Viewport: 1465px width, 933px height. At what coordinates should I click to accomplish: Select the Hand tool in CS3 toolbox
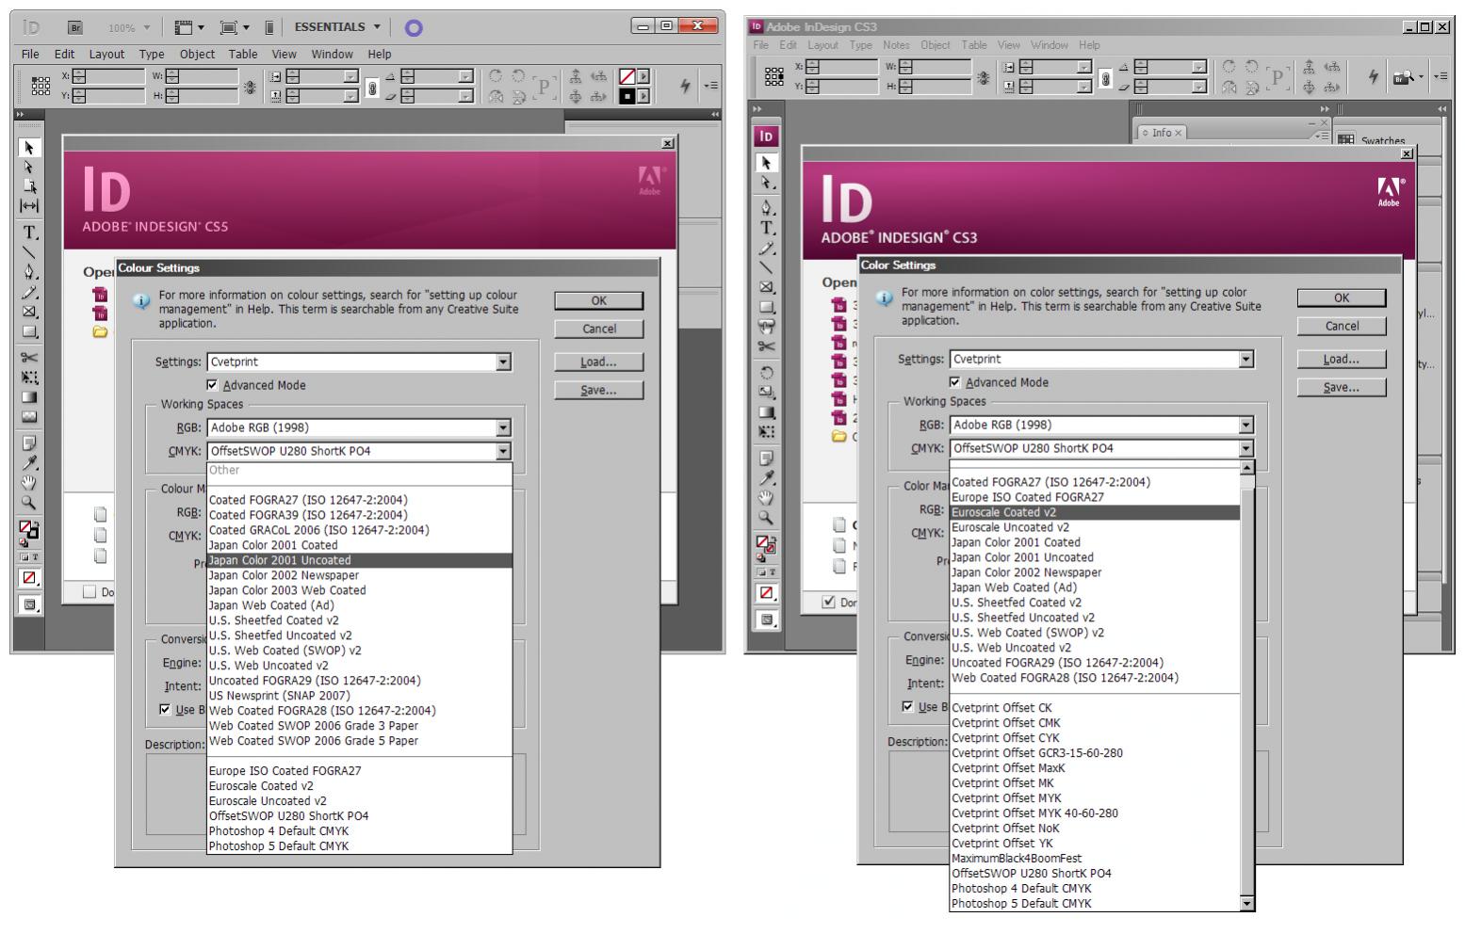pos(767,497)
